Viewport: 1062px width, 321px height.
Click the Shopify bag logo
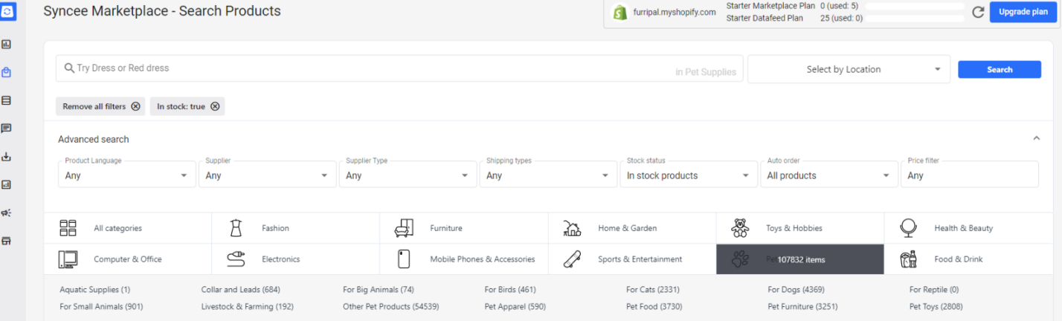pyautogui.click(x=619, y=13)
